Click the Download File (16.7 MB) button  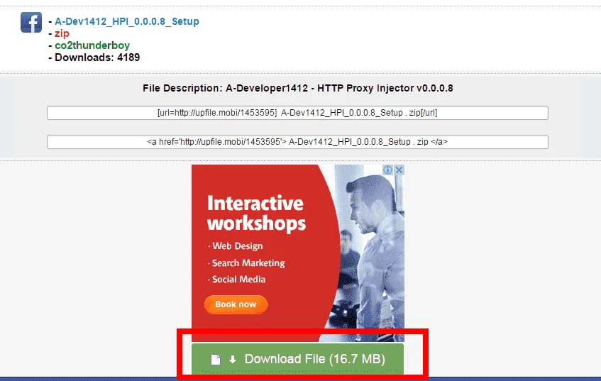[x=297, y=359]
